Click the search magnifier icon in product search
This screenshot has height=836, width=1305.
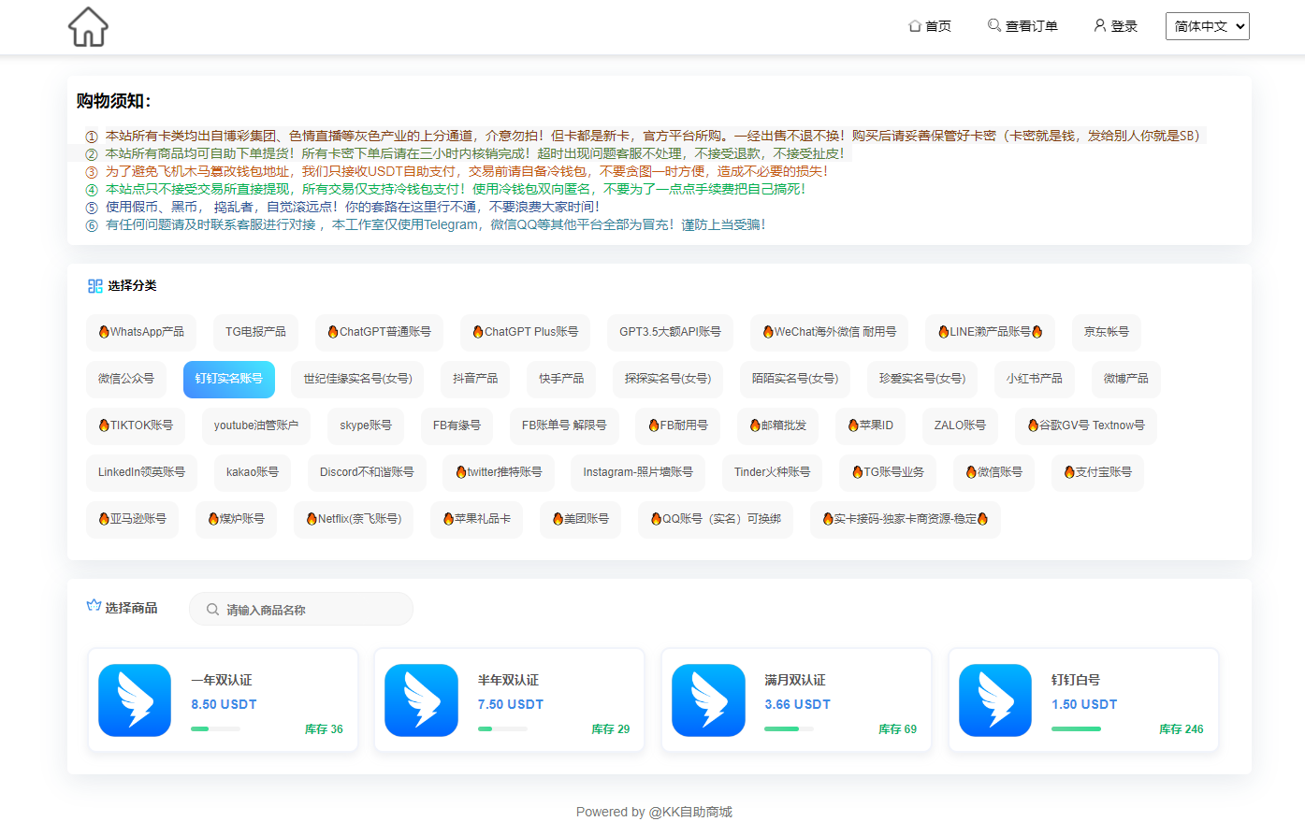click(213, 610)
